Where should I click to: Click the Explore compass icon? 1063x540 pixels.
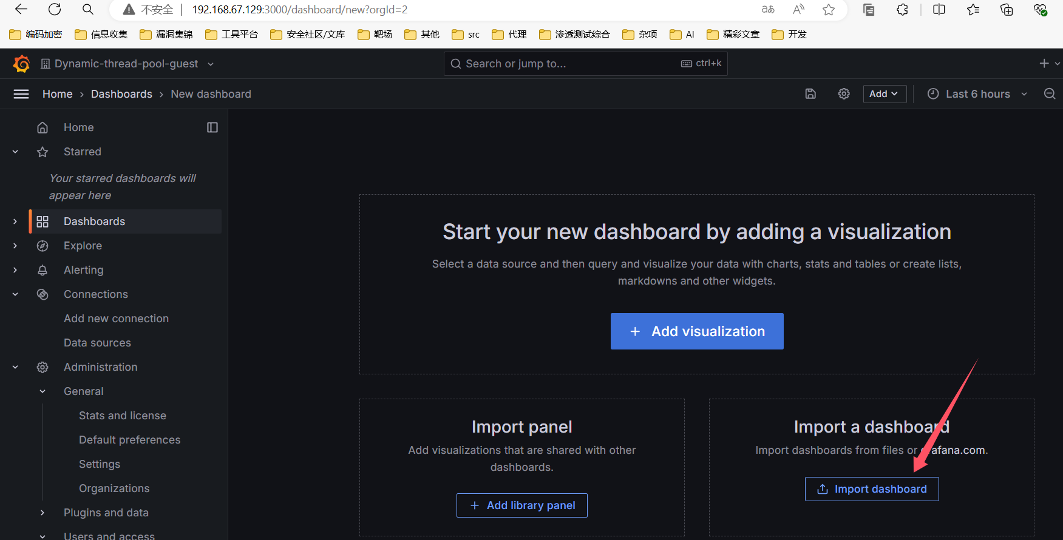click(x=42, y=246)
